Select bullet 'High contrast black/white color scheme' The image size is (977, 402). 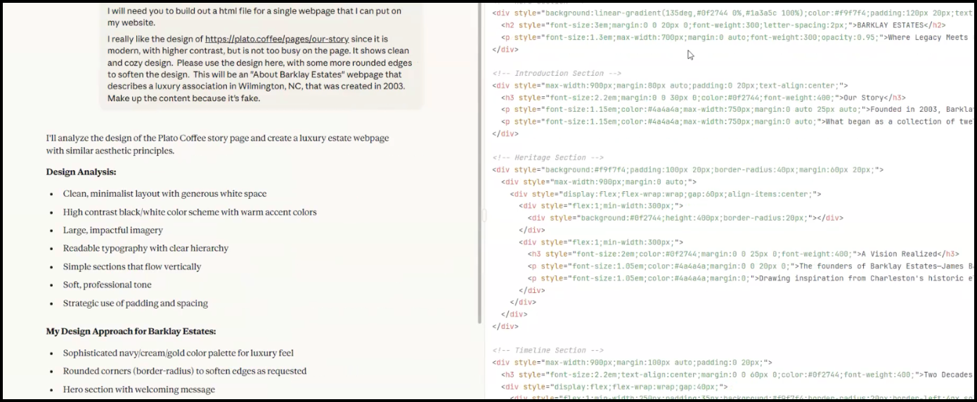[190, 212]
